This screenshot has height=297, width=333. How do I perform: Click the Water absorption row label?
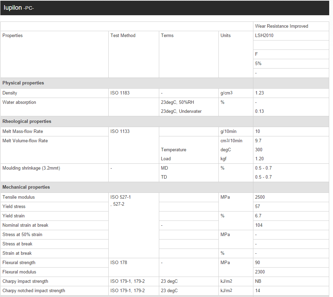(19, 102)
